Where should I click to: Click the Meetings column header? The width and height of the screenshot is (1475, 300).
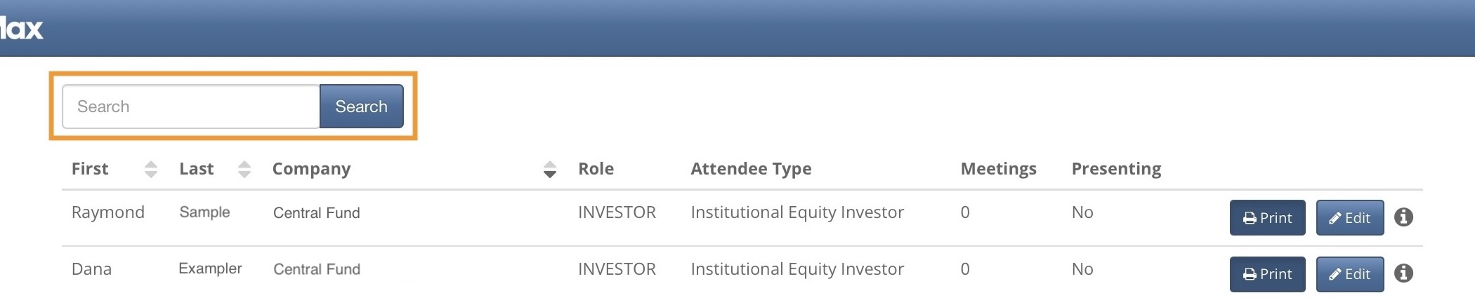pos(998,170)
